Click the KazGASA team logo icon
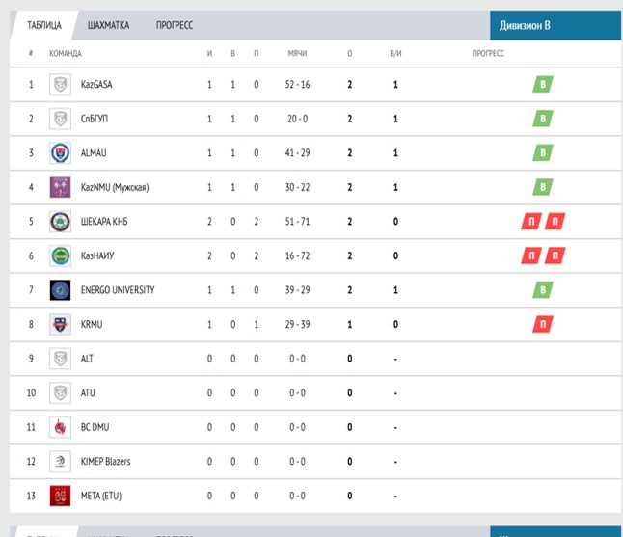623x537 pixels. coord(61,85)
